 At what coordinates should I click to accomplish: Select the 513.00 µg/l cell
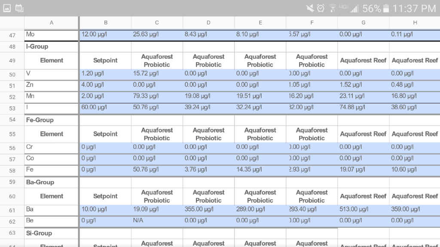pos(364,210)
